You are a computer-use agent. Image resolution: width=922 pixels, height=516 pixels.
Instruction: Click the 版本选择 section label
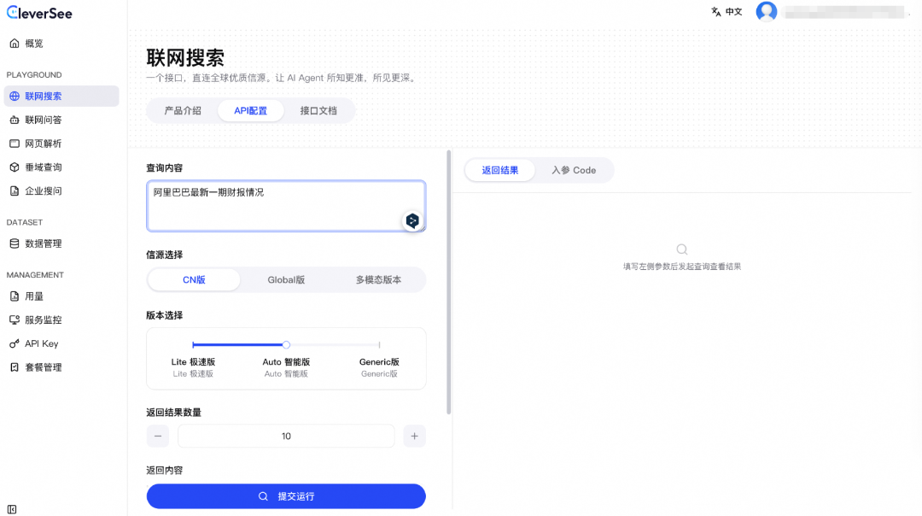click(165, 315)
